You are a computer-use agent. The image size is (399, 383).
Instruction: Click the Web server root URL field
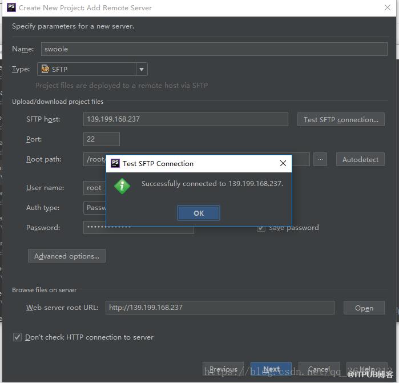[220, 308]
